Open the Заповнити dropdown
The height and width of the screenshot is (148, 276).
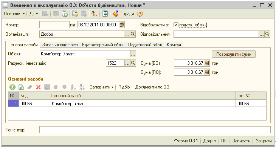click(x=102, y=87)
